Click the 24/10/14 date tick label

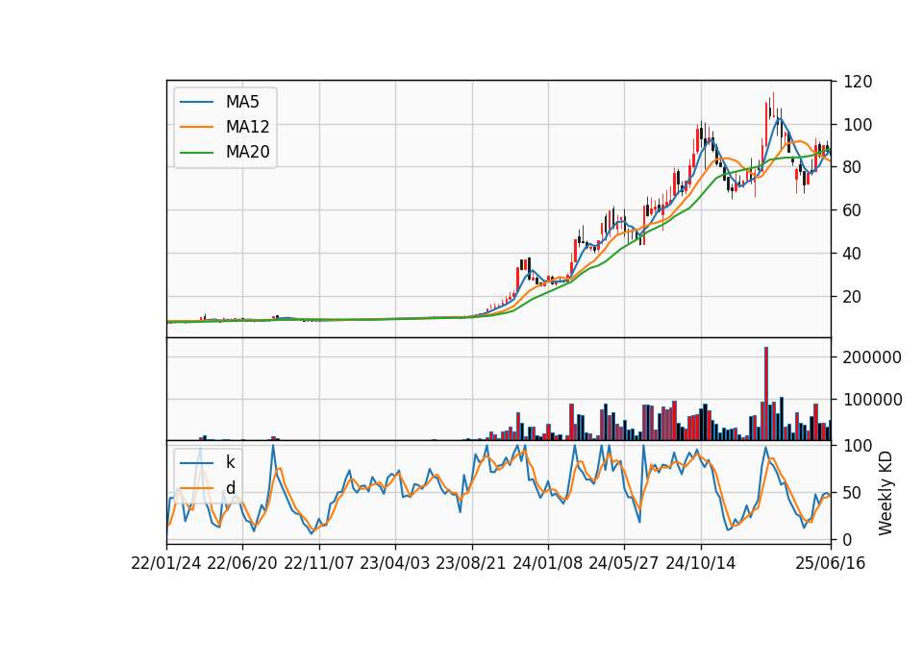(x=701, y=563)
